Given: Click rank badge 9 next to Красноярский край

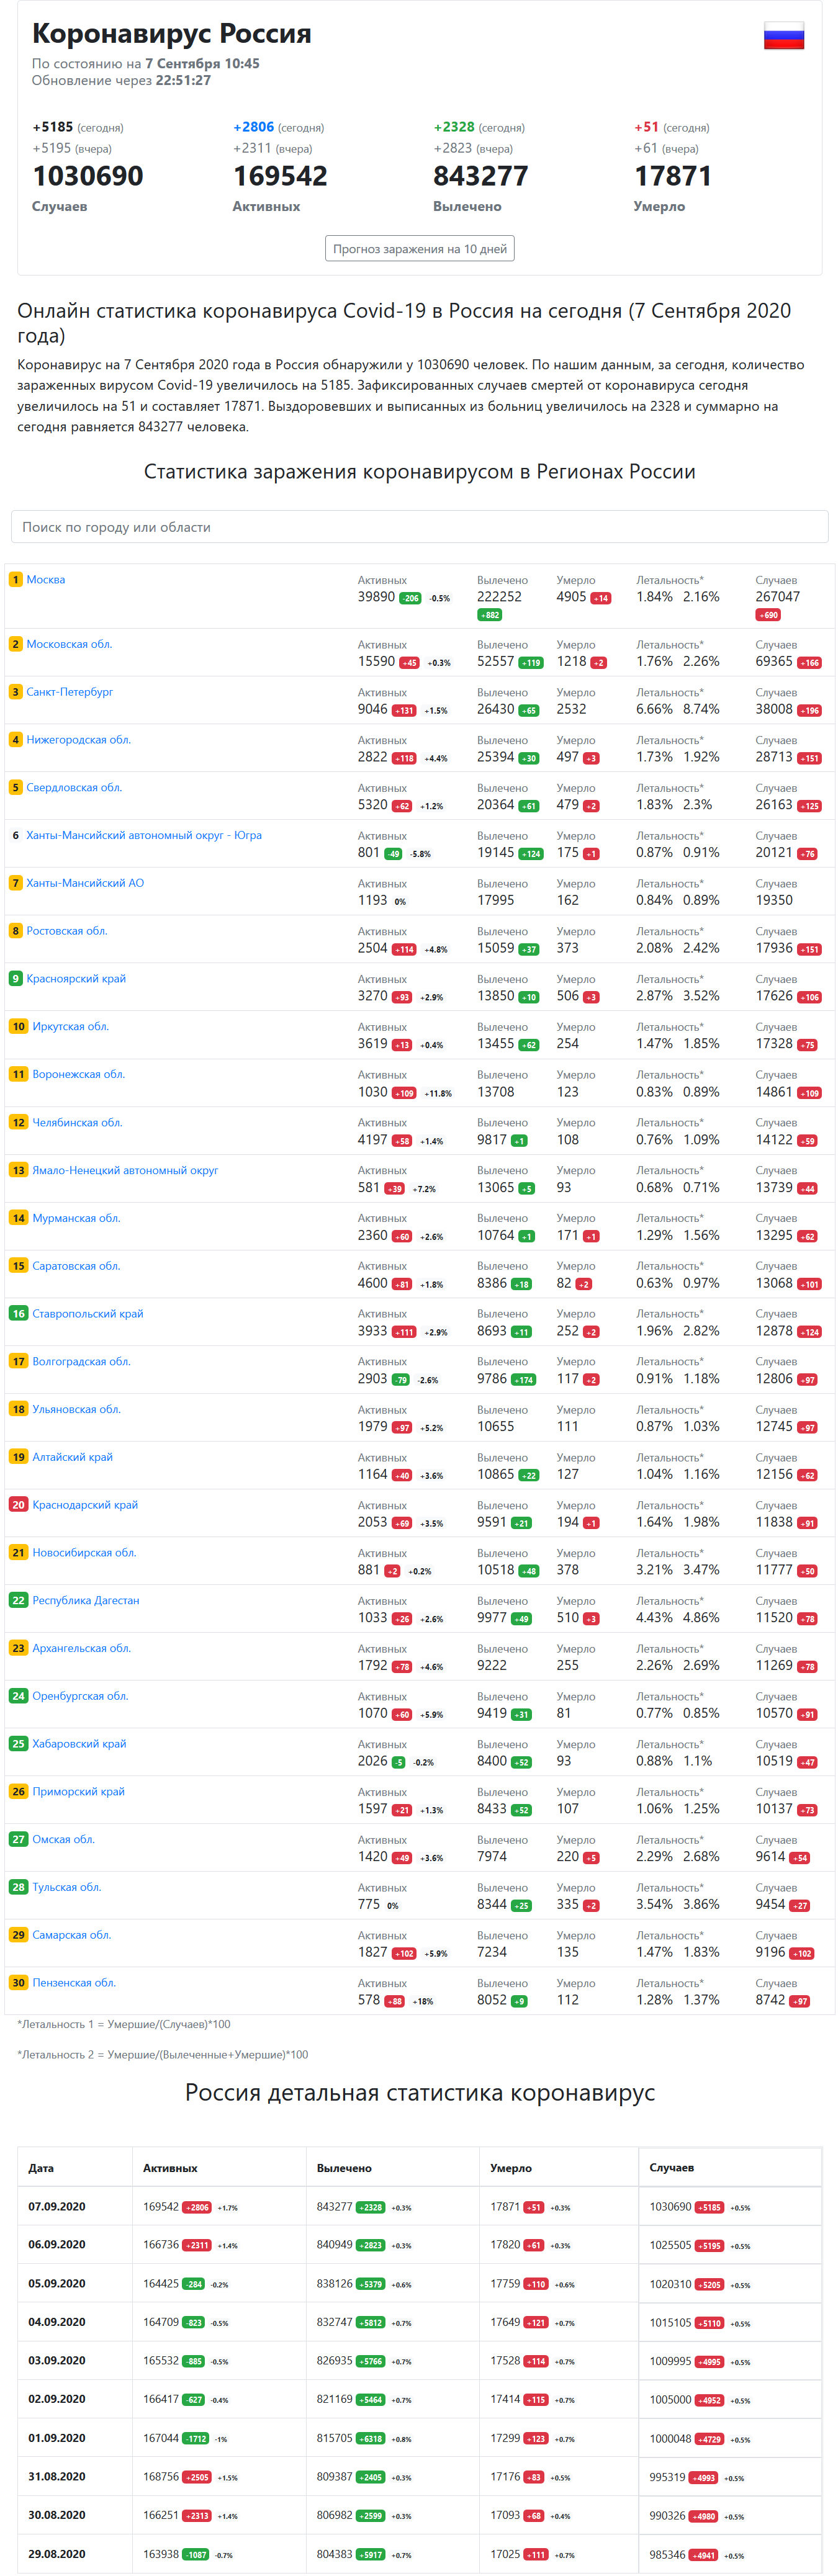Looking at the screenshot, I should coord(15,979).
